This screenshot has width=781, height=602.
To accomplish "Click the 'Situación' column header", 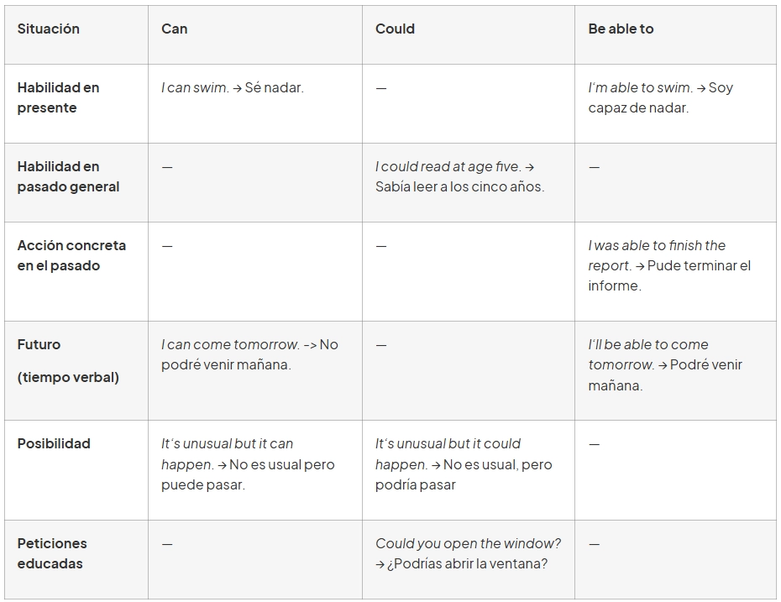I will [49, 29].
